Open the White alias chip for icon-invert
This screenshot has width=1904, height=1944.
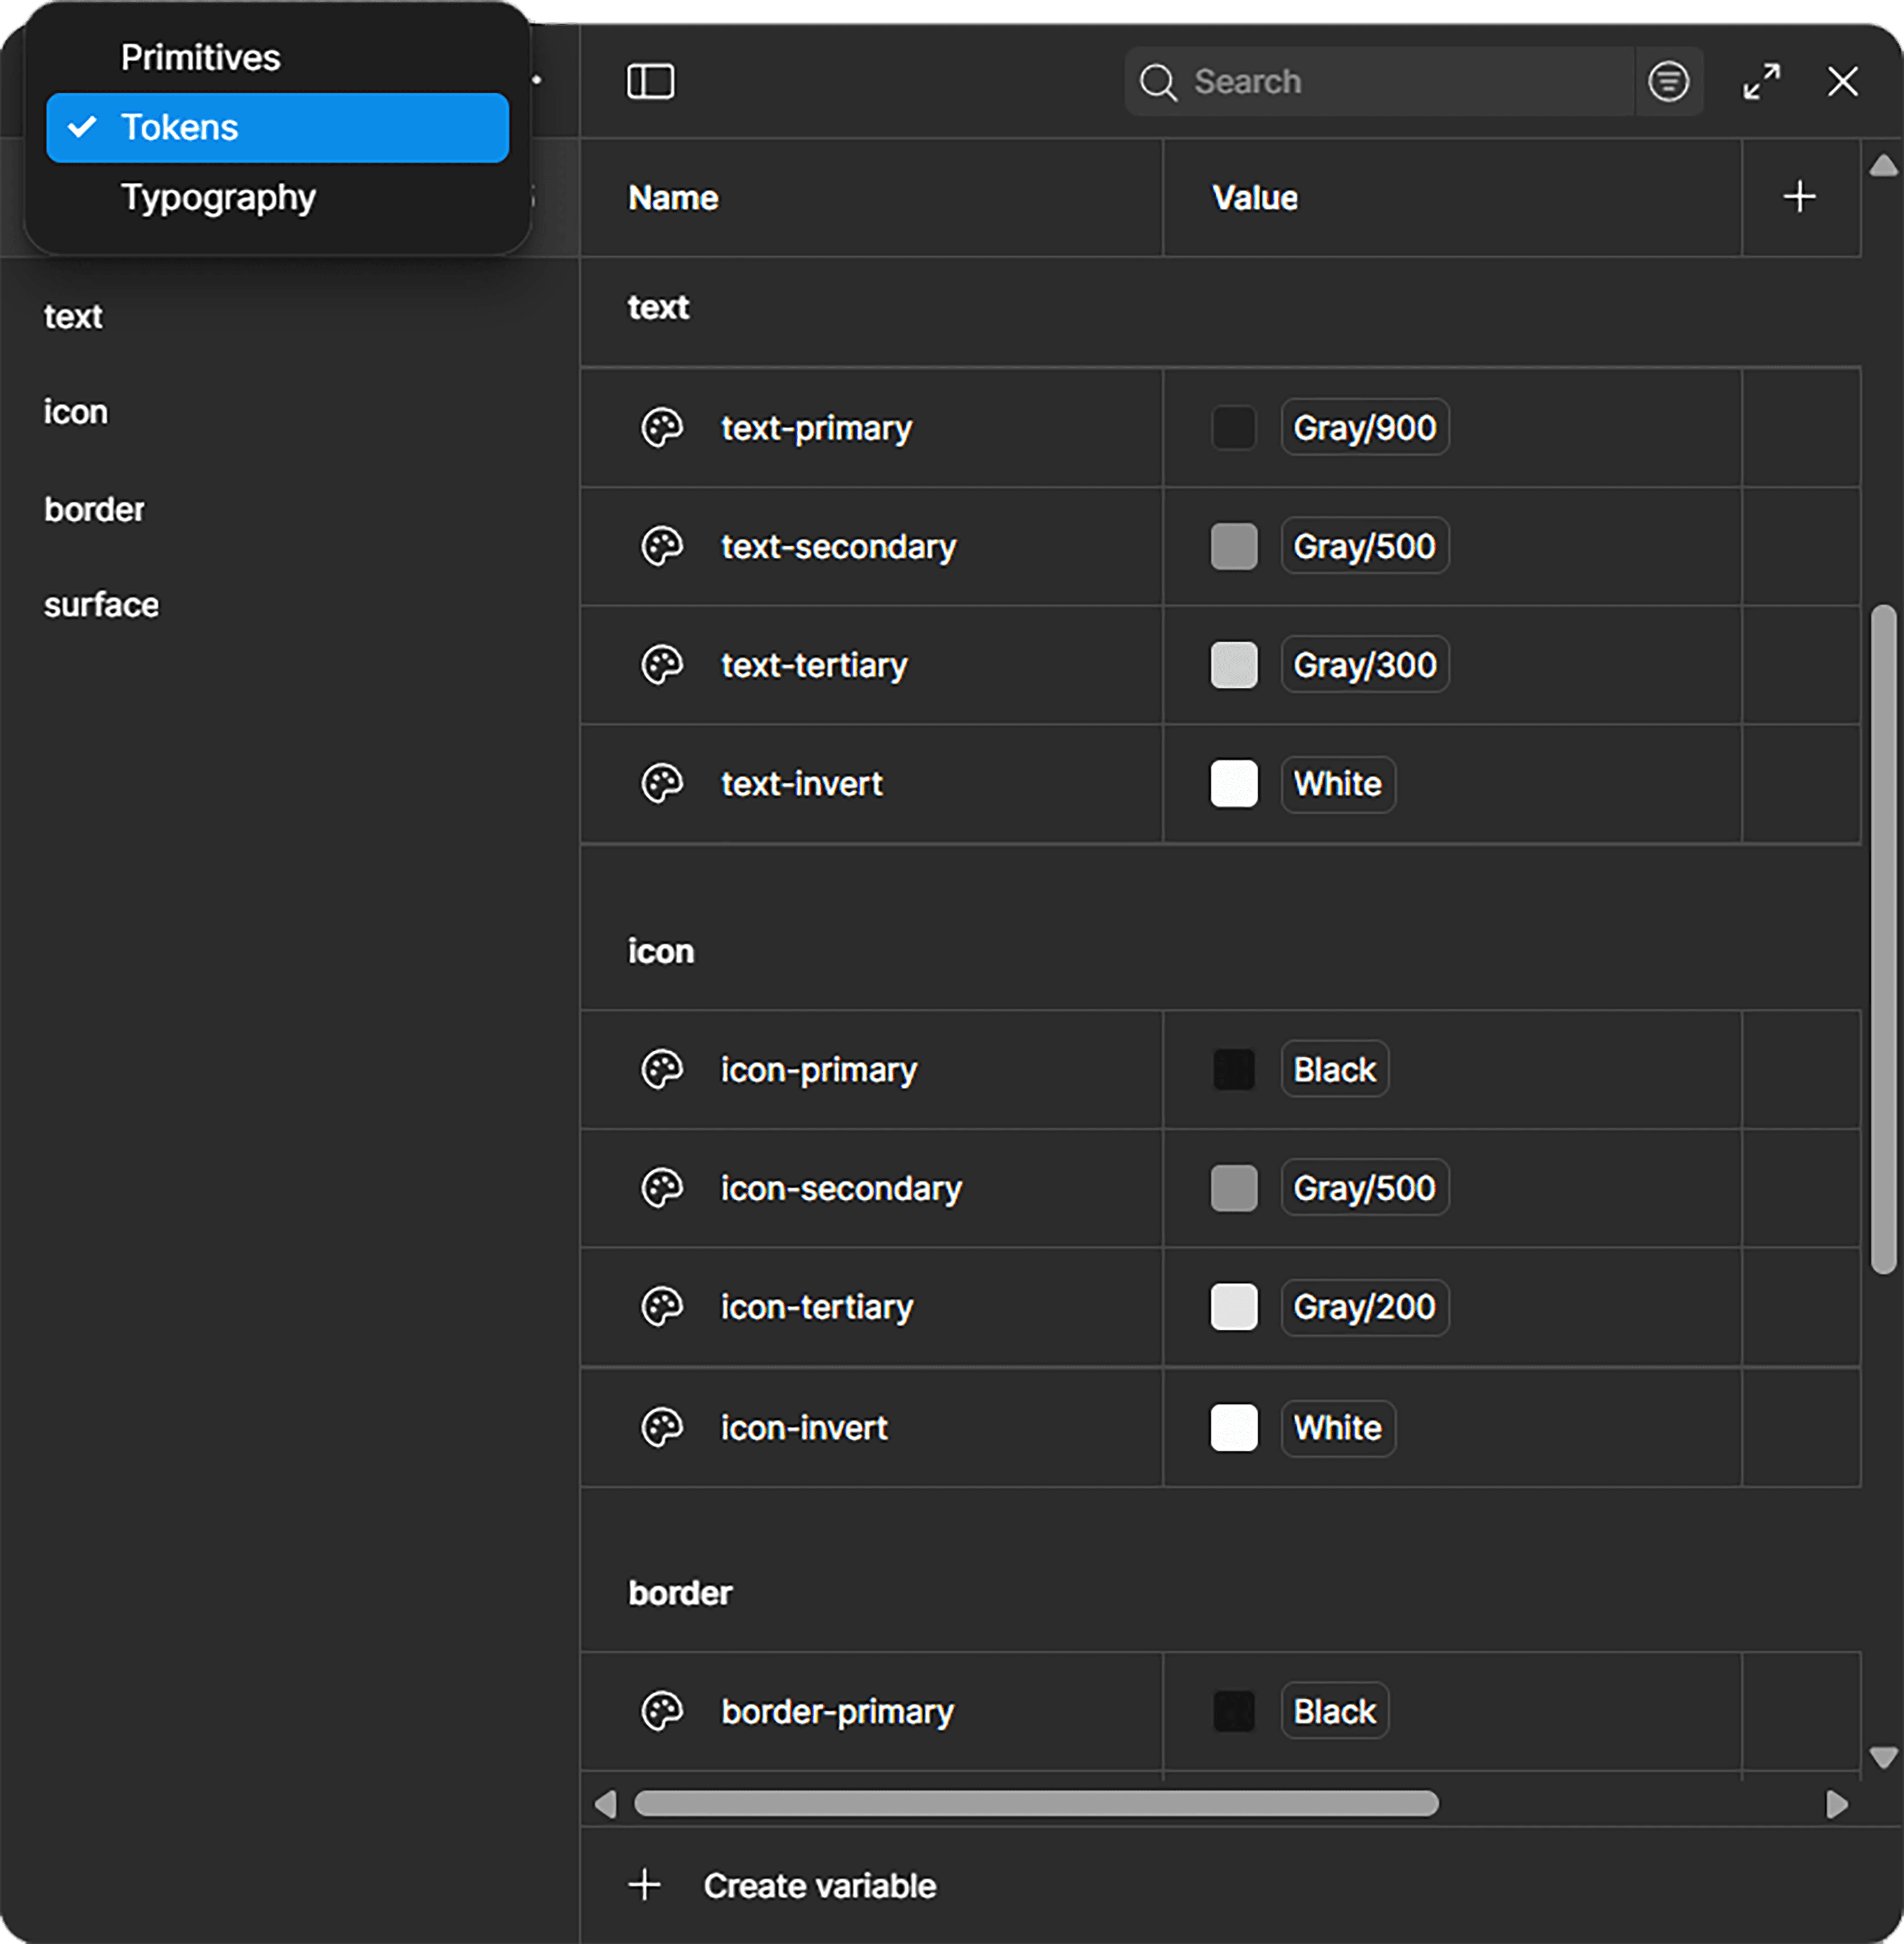[x=1337, y=1428]
